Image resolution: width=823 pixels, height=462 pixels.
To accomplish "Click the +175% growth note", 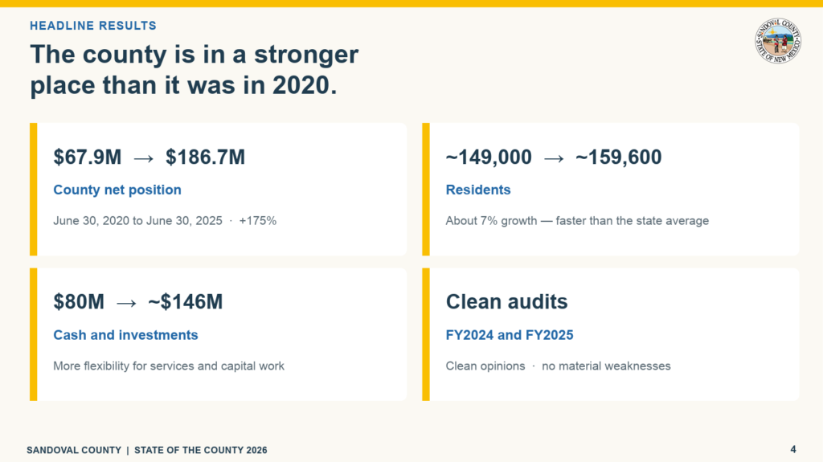I will (x=258, y=220).
